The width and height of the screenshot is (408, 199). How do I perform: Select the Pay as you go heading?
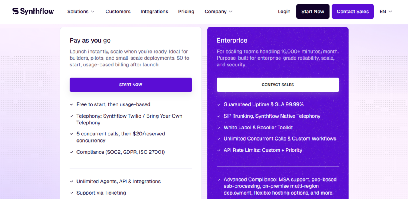pyautogui.click(x=90, y=40)
